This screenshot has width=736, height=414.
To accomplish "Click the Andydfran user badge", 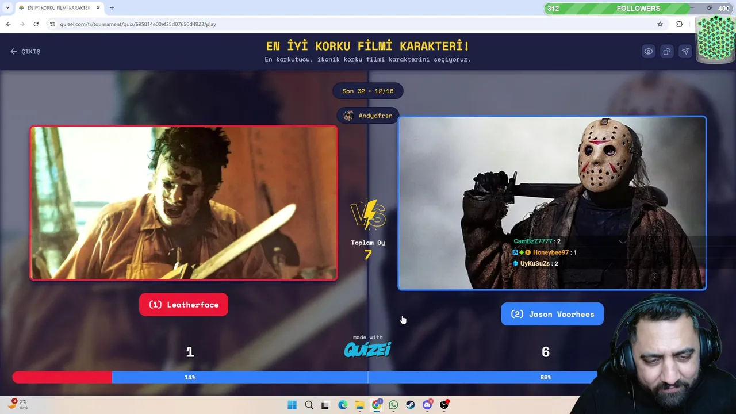I will [x=368, y=116].
